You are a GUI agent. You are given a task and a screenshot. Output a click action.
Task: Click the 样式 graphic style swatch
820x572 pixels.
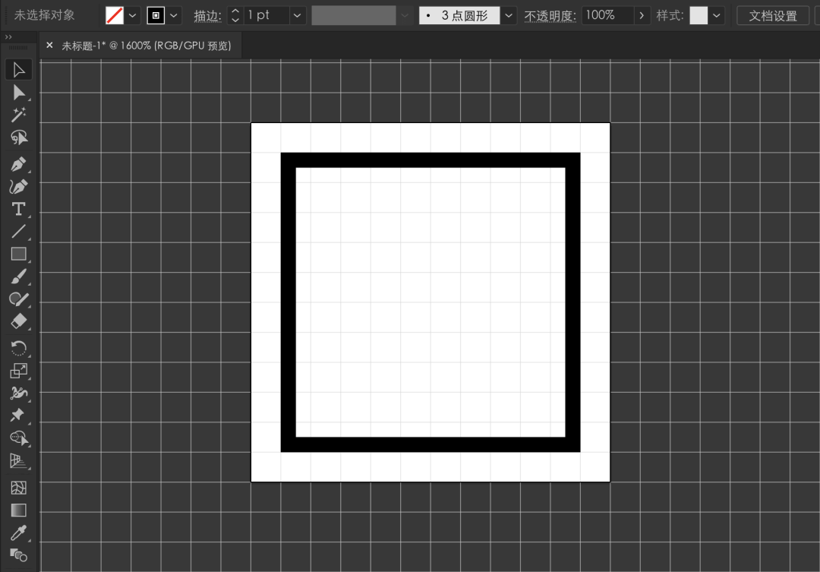click(699, 16)
